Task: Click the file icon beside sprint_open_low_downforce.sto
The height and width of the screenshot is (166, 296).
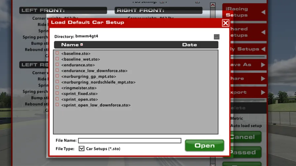Action: click(57, 105)
